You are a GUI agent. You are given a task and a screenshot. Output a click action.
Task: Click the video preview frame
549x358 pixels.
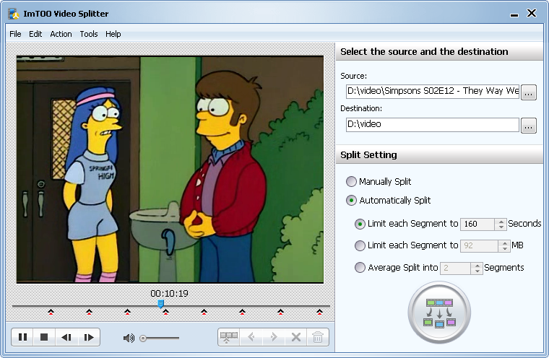tap(170, 170)
